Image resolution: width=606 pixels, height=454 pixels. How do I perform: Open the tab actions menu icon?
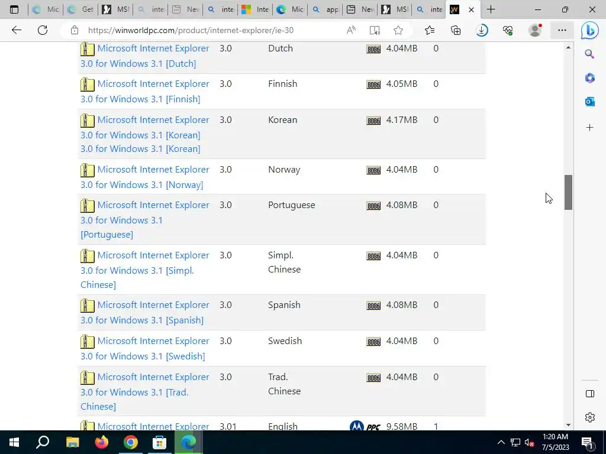click(14, 9)
